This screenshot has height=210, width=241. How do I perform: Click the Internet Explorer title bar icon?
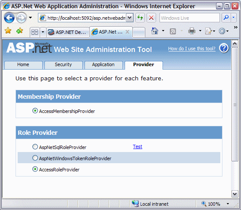[6, 6]
